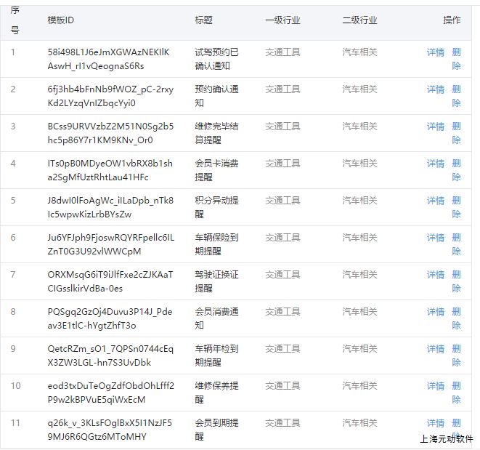
Task: Click the 维修保养提醒 title cell
Action: click(x=216, y=393)
